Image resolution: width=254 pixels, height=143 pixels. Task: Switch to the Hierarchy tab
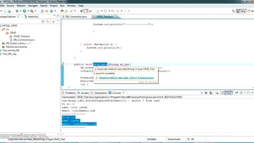click(x=31, y=17)
